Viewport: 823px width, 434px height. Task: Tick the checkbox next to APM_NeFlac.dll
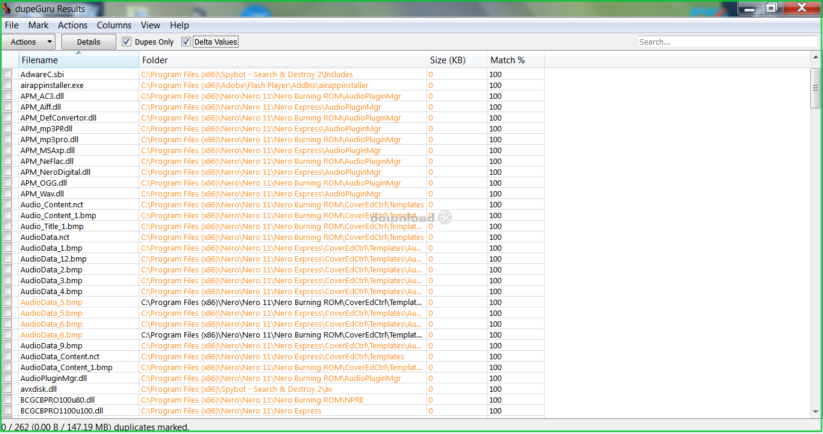[7, 161]
